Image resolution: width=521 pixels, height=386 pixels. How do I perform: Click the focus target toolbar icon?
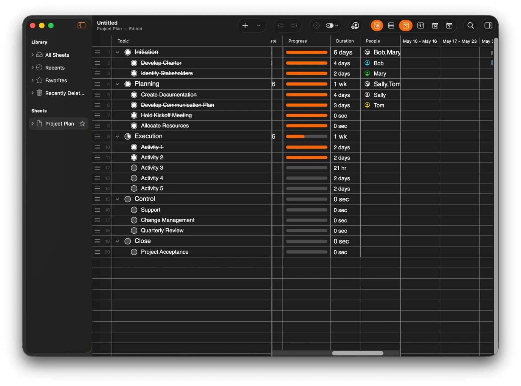(316, 25)
